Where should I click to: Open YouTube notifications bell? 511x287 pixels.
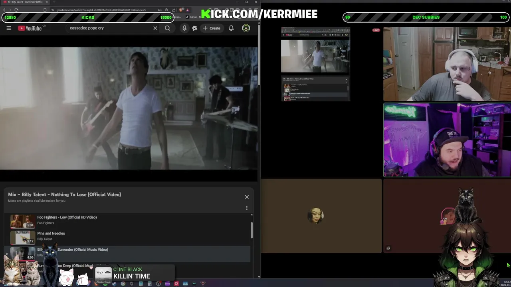[x=231, y=28]
